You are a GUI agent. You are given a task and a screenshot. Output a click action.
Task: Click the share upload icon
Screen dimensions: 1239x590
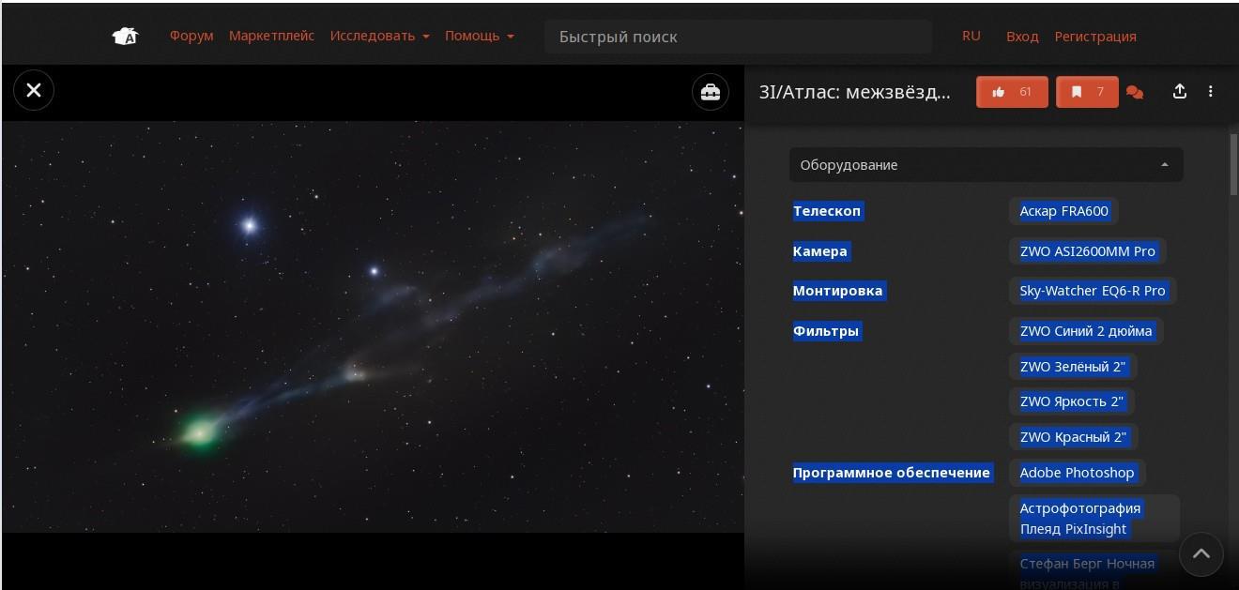[1180, 91]
